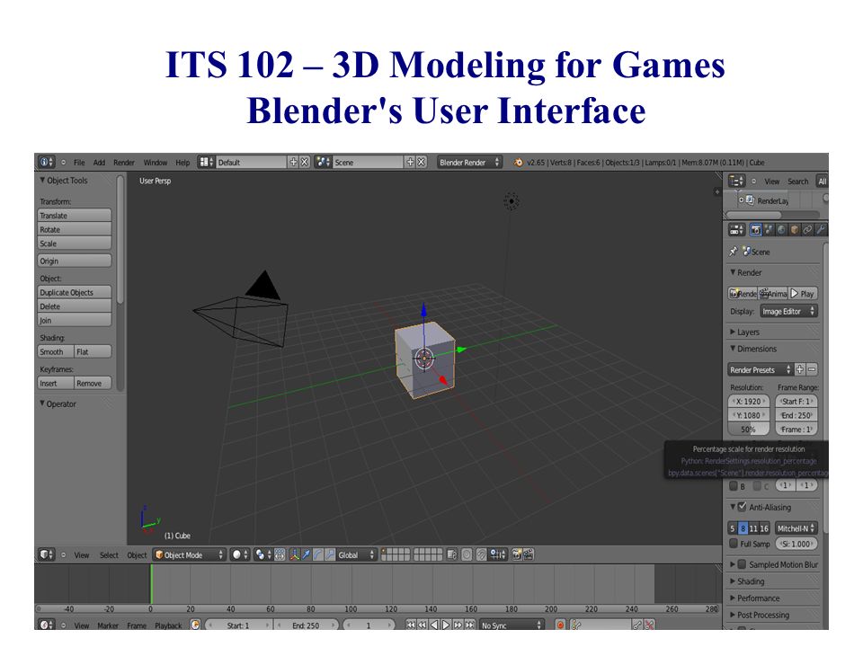Open the Display Image Editor dropdown
Screen dimensions: 863x647
point(788,312)
